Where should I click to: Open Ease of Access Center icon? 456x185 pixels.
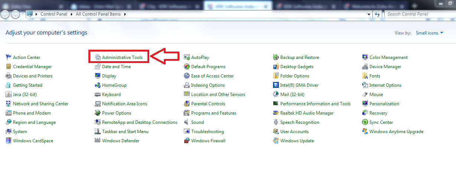tap(187, 76)
